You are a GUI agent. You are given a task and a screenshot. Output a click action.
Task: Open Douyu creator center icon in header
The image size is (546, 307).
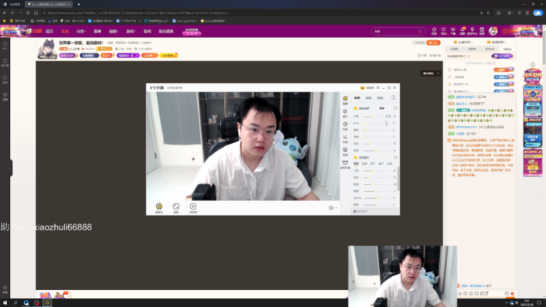click(x=472, y=31)
